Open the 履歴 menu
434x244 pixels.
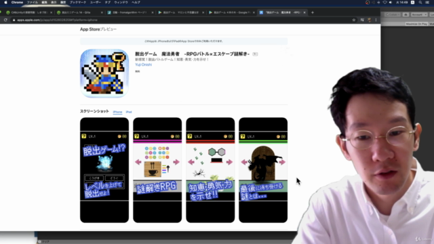tap(63, 2)
